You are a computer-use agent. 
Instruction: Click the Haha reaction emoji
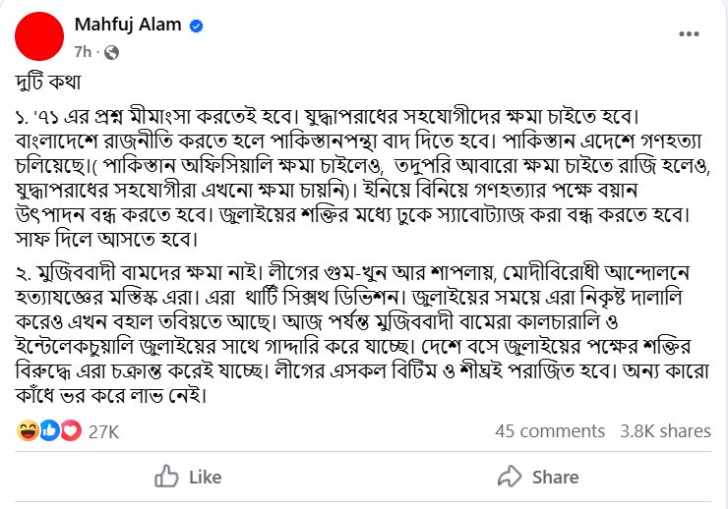coord(28,430)
